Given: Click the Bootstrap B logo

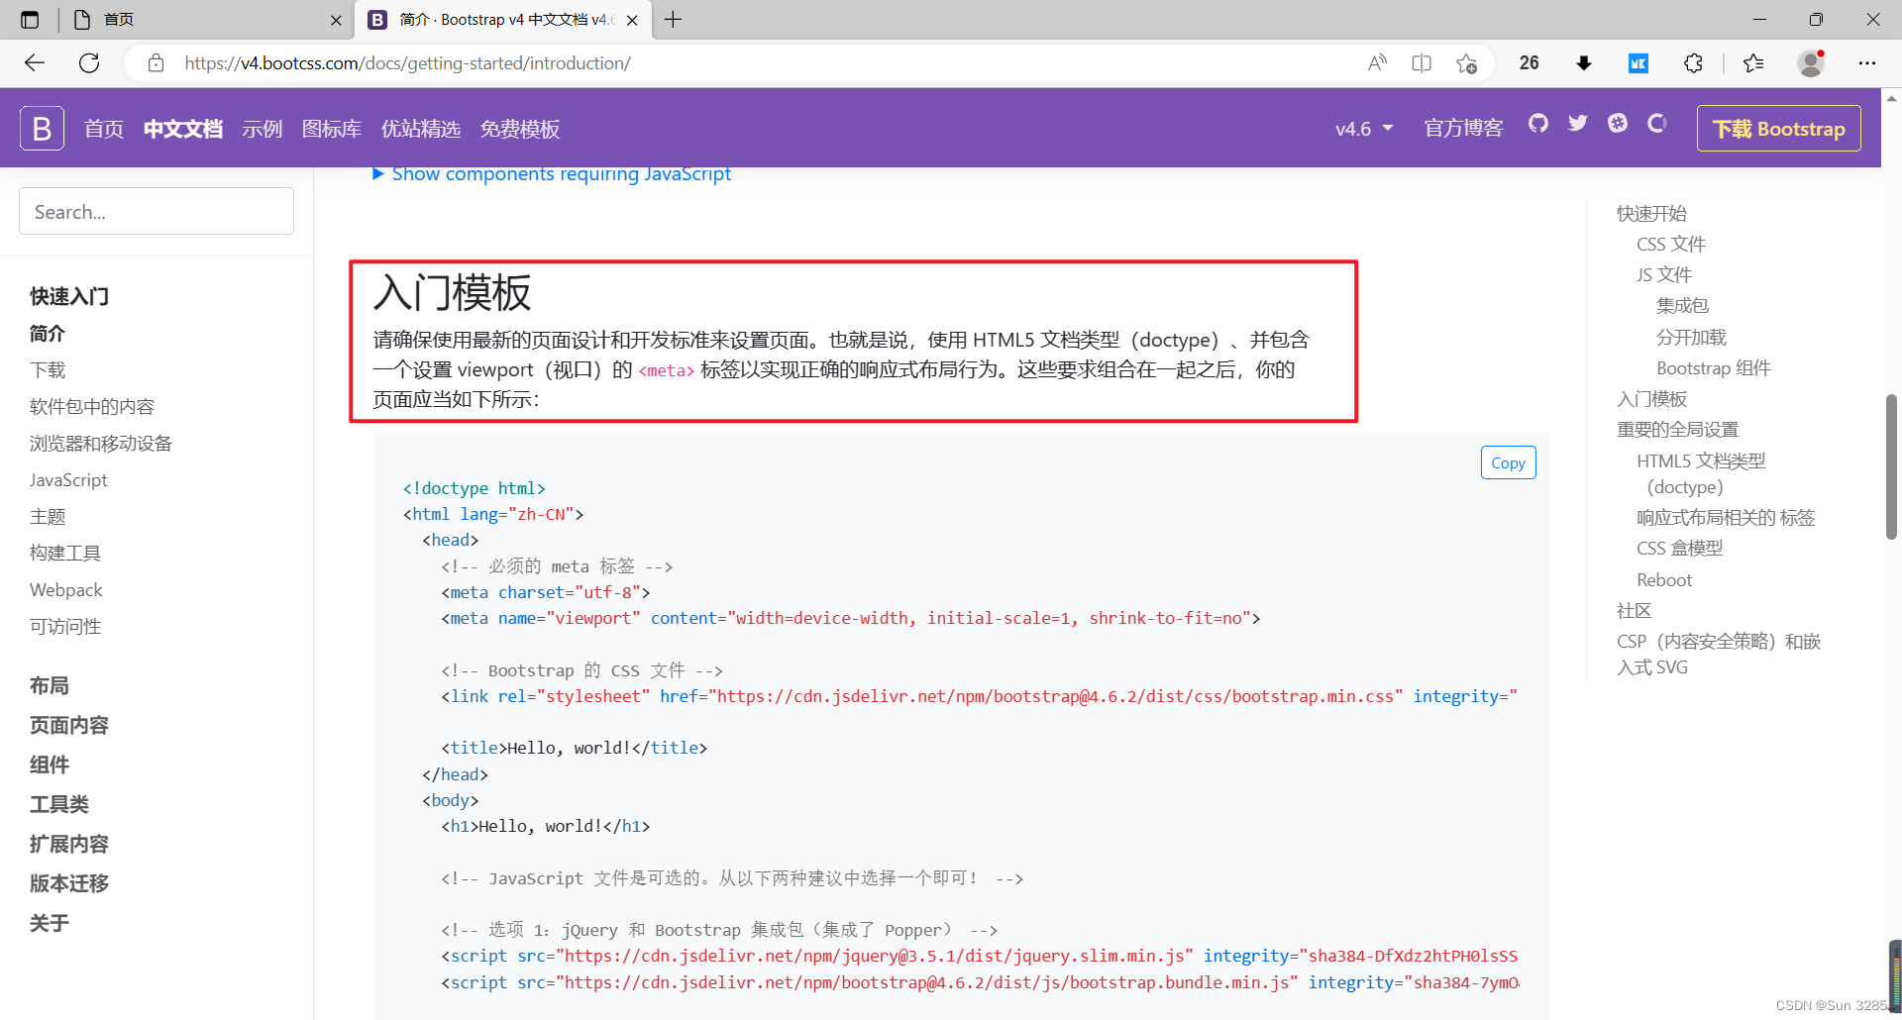Looking at the screenshot, I should click(42, 129).
